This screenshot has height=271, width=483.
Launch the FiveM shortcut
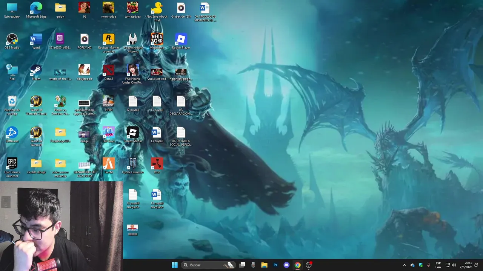pyautogui.click(x=109, y=166)
